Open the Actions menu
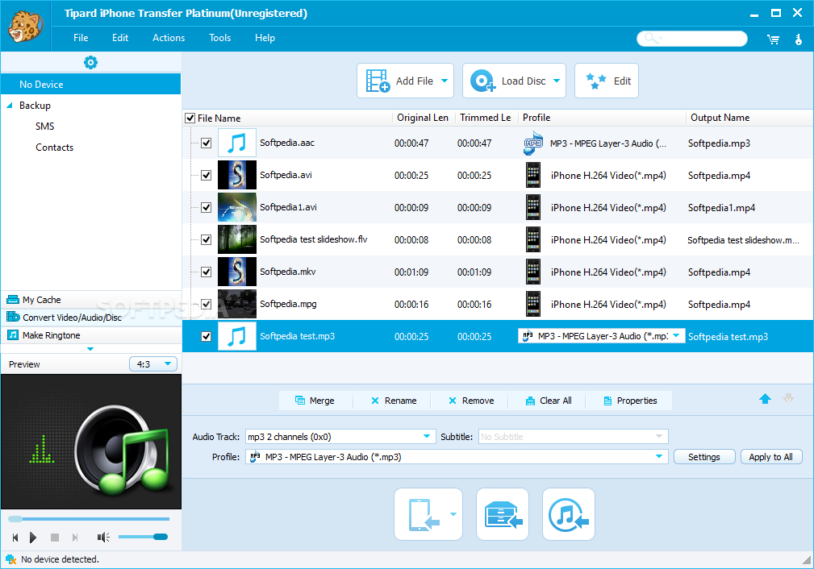Image resolution: width=814 pixels, height=569 pixels. coord(169,38)
